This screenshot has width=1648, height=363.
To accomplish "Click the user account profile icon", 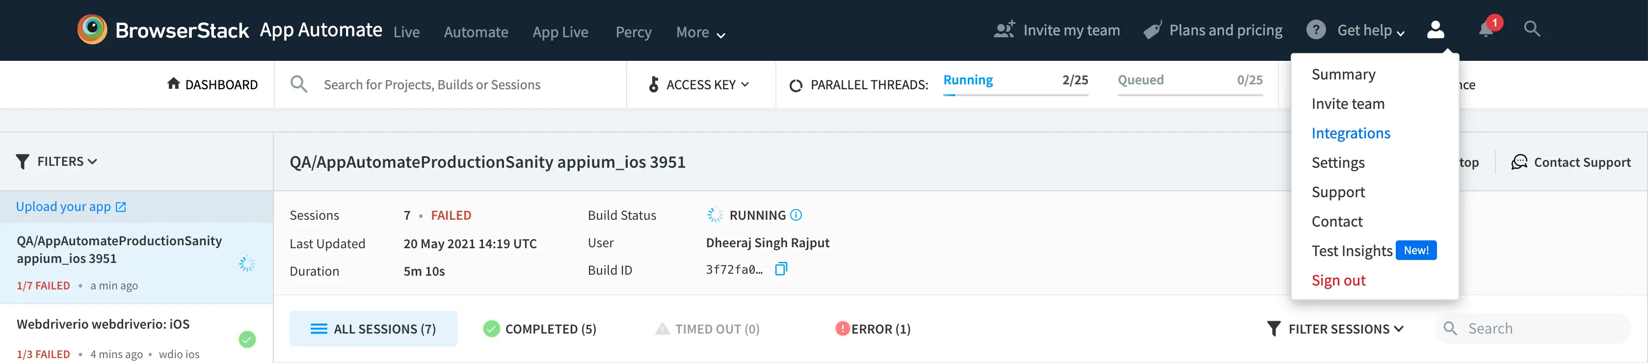I will coord(1435,29).
